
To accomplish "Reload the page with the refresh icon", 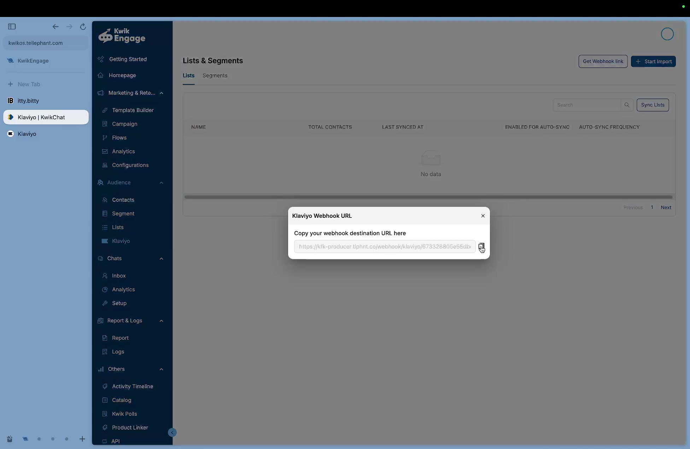I will coord(83,27).
